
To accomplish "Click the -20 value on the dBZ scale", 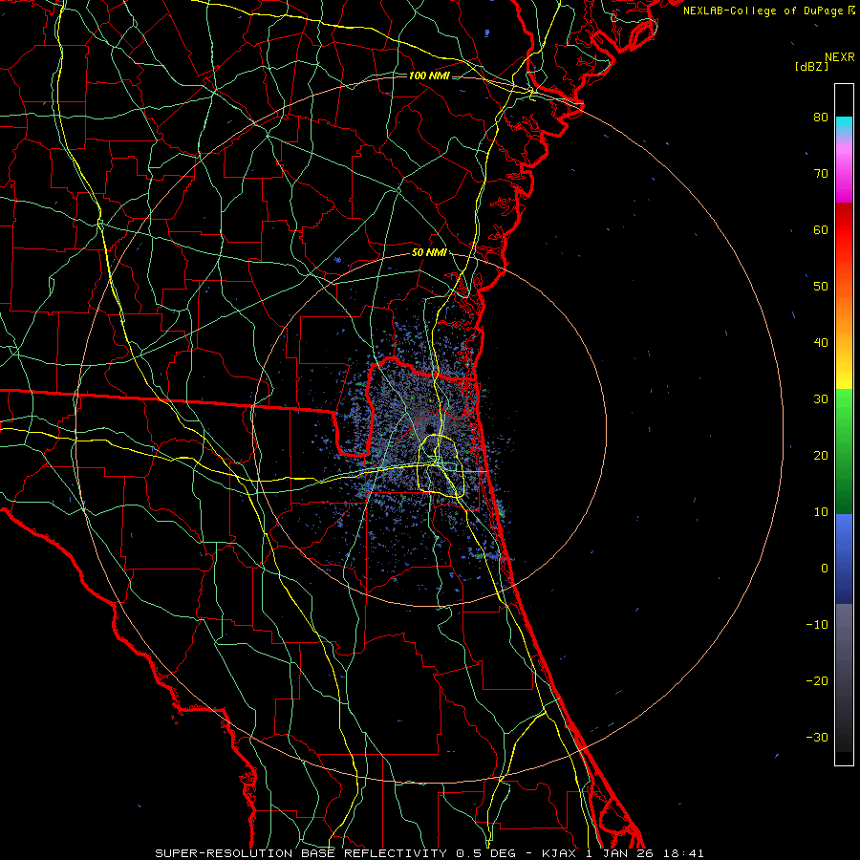I will (x=817, y=680).
